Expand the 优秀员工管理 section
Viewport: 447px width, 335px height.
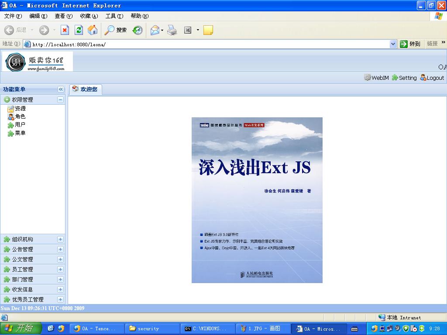[x=60, y=299]
